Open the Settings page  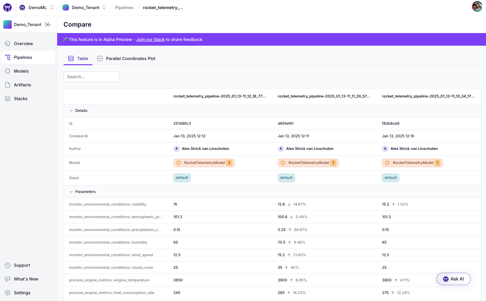coord(22,293)
